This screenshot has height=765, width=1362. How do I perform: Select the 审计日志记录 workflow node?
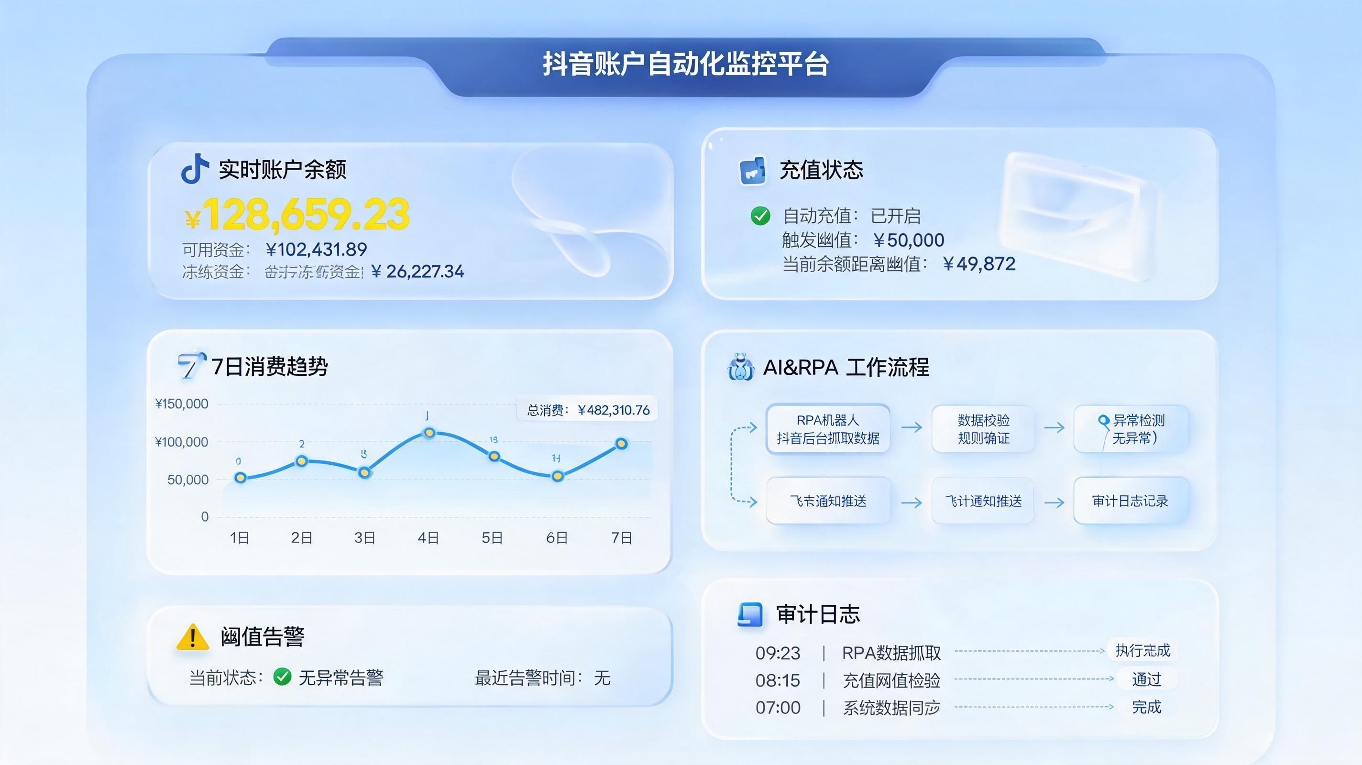coord(1131,501)
